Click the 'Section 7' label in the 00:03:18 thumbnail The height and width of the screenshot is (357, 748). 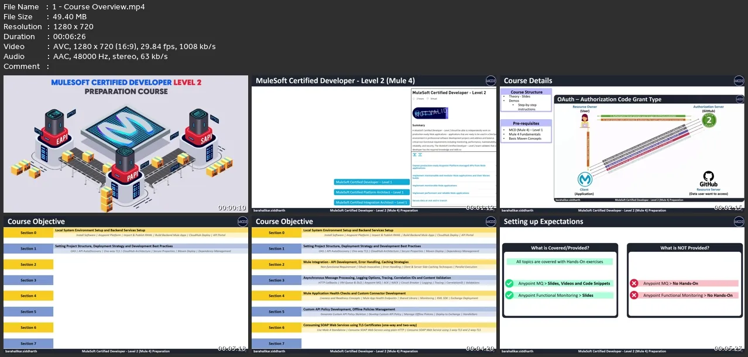(28, 344)
